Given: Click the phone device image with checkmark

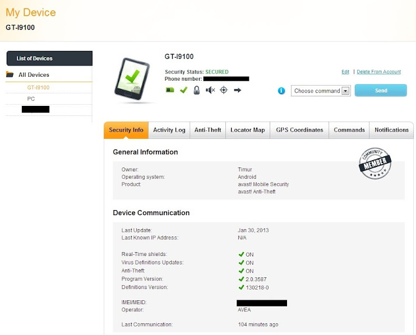Looking at the screenshot, I should (132, 79).
